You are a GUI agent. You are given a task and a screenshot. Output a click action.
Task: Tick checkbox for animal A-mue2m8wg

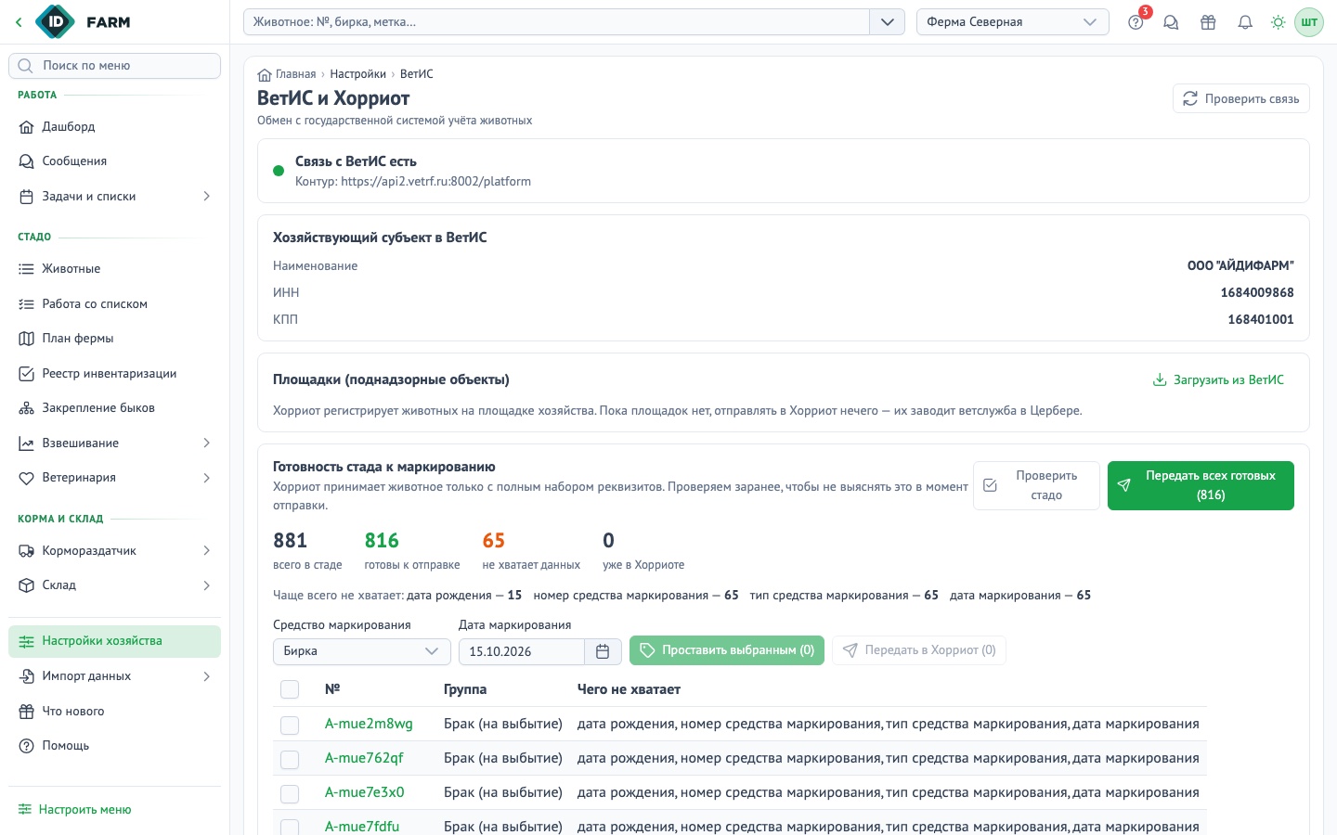pos(290,725)
